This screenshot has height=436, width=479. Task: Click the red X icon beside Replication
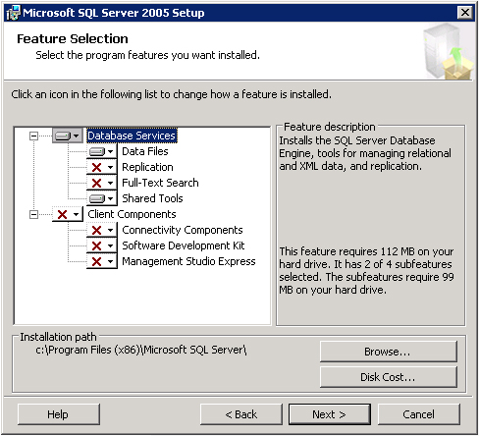[x=97, y=167]
